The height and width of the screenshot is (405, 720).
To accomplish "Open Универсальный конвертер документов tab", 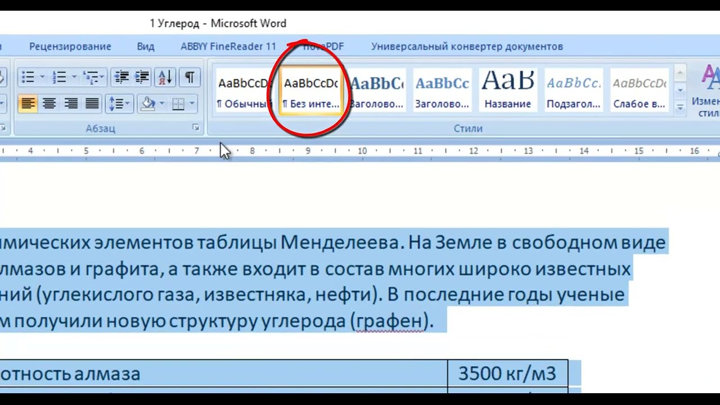I will point(467,47).
